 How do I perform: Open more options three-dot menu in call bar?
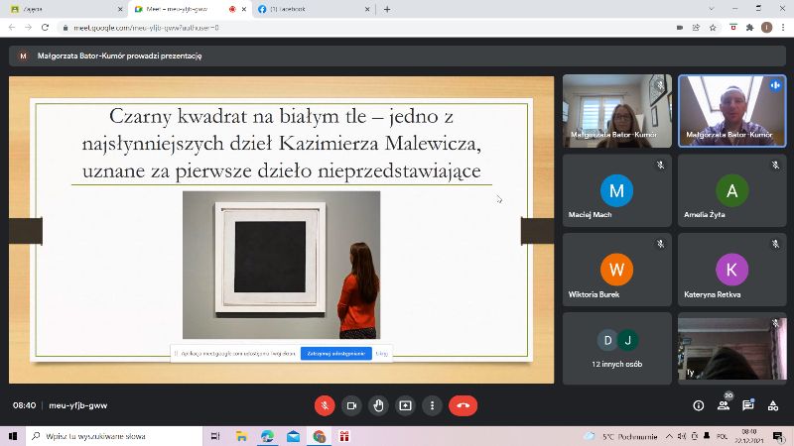[x=432, y=405]
